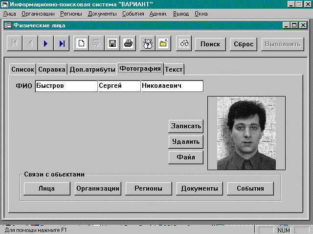
Task: Click the surname field containing Быстров
Action: click(x=66, y=86)
